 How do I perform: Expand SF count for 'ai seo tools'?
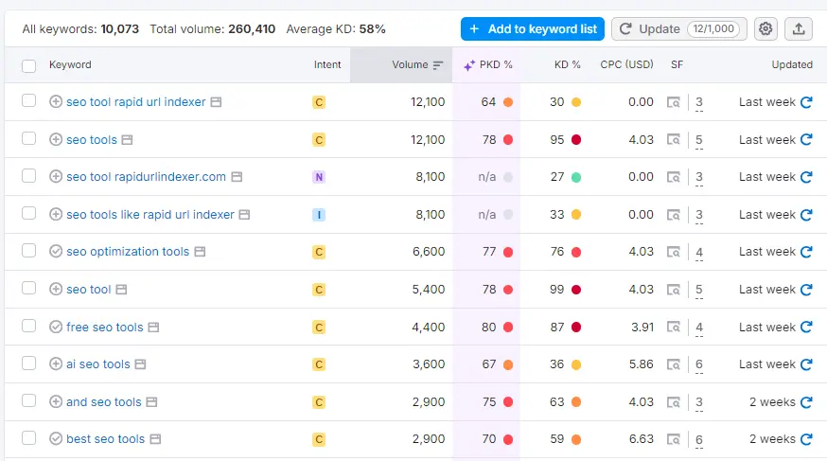(x=699, y=364)
